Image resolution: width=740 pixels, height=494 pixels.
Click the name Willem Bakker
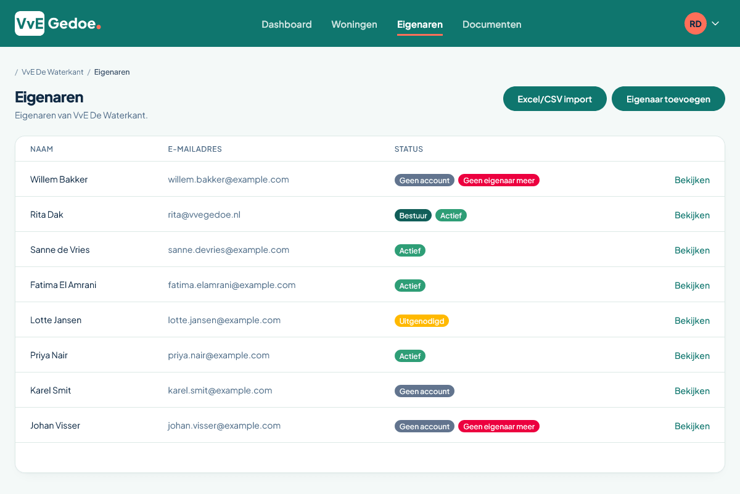click(x=59, y=179)
